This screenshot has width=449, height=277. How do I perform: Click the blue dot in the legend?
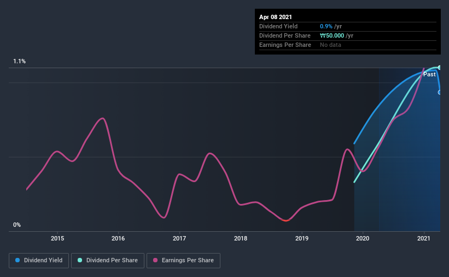tap(18, 261)
